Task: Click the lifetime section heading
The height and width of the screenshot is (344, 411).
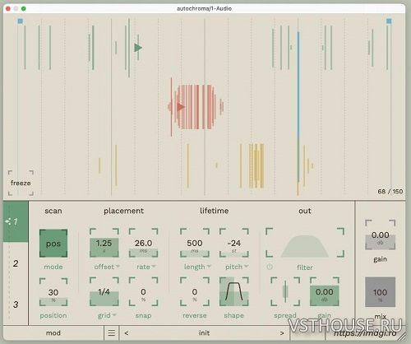Action: pos(214,211)
